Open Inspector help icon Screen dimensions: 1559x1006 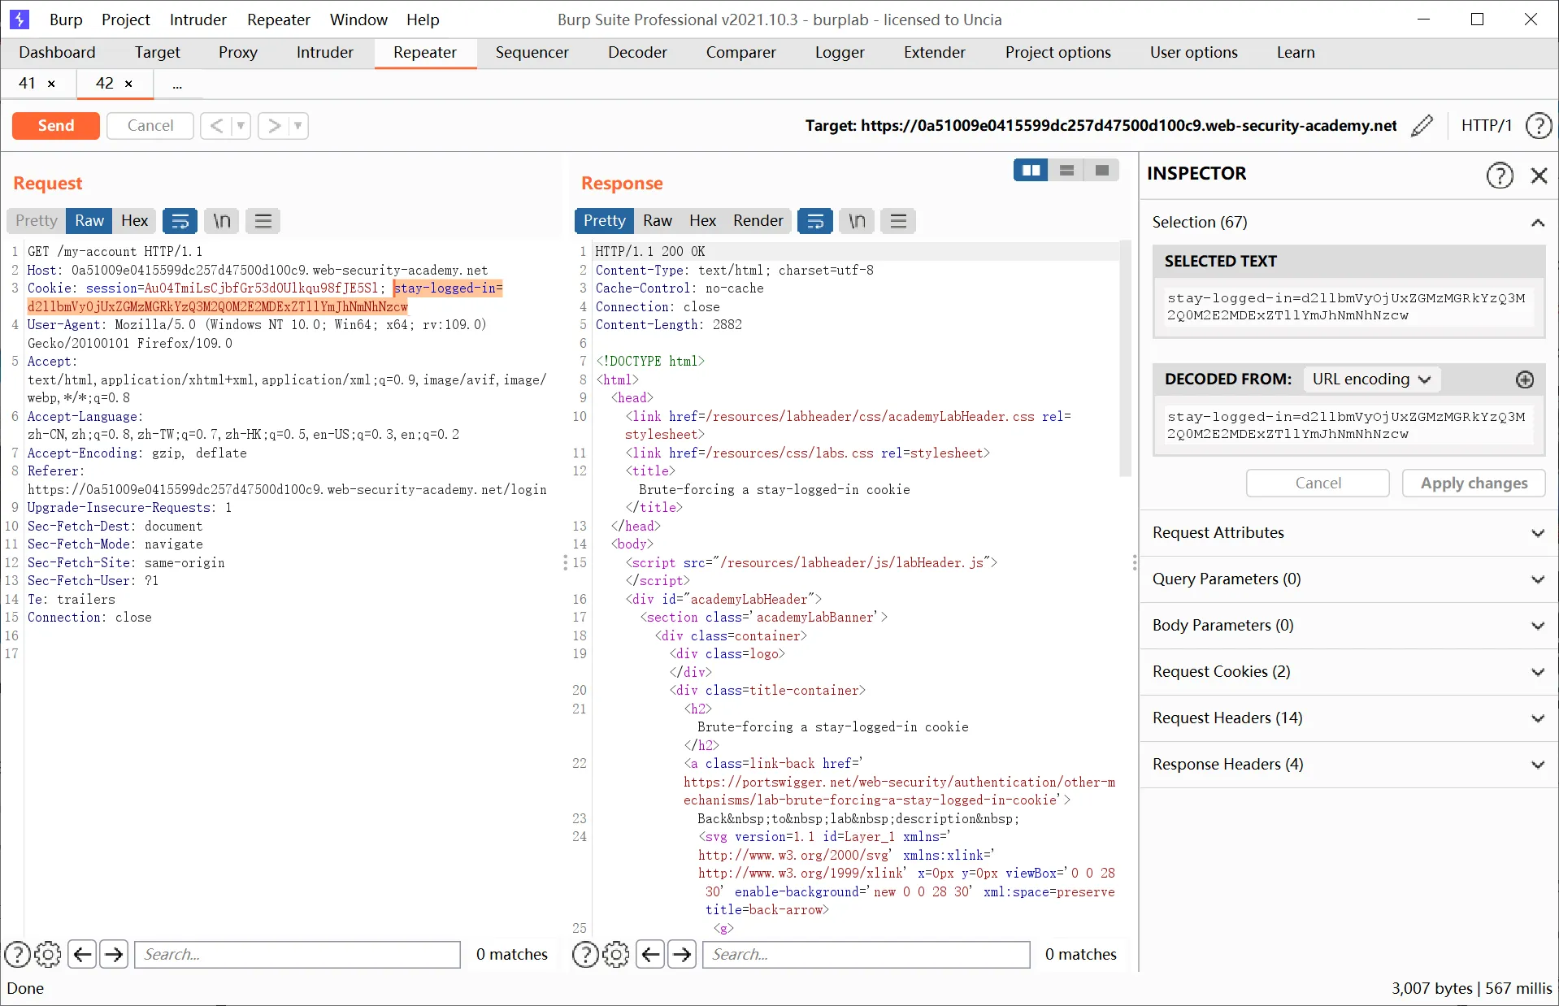point(1500,175)
